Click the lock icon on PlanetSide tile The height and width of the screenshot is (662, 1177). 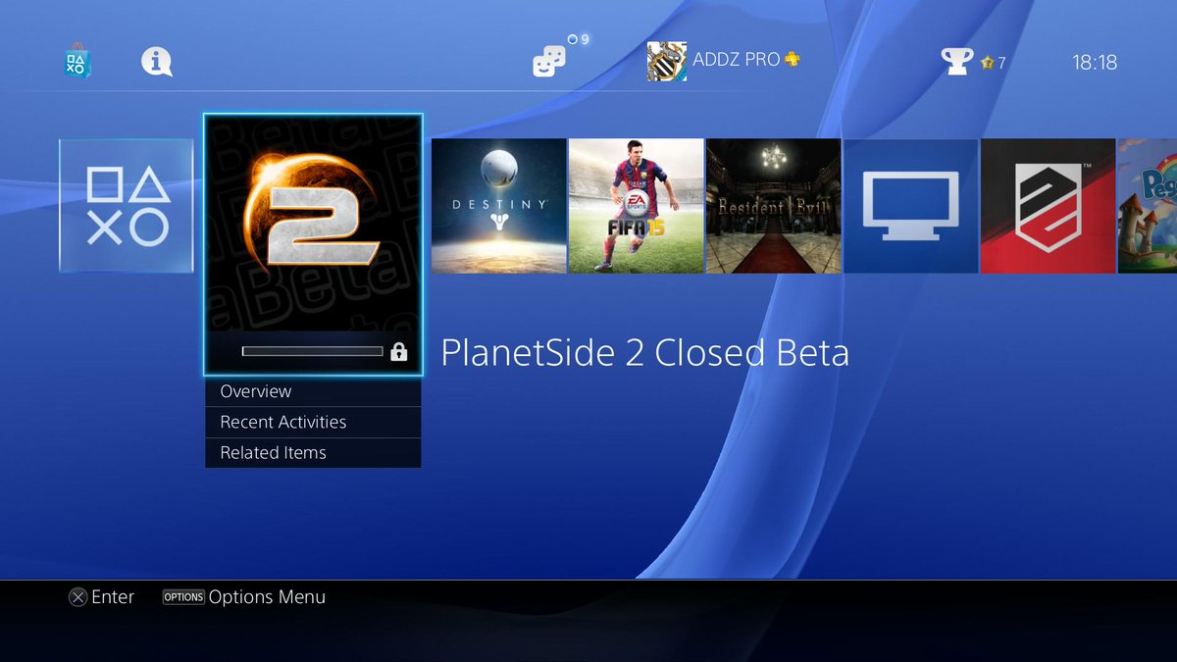(x=398, y=351)
